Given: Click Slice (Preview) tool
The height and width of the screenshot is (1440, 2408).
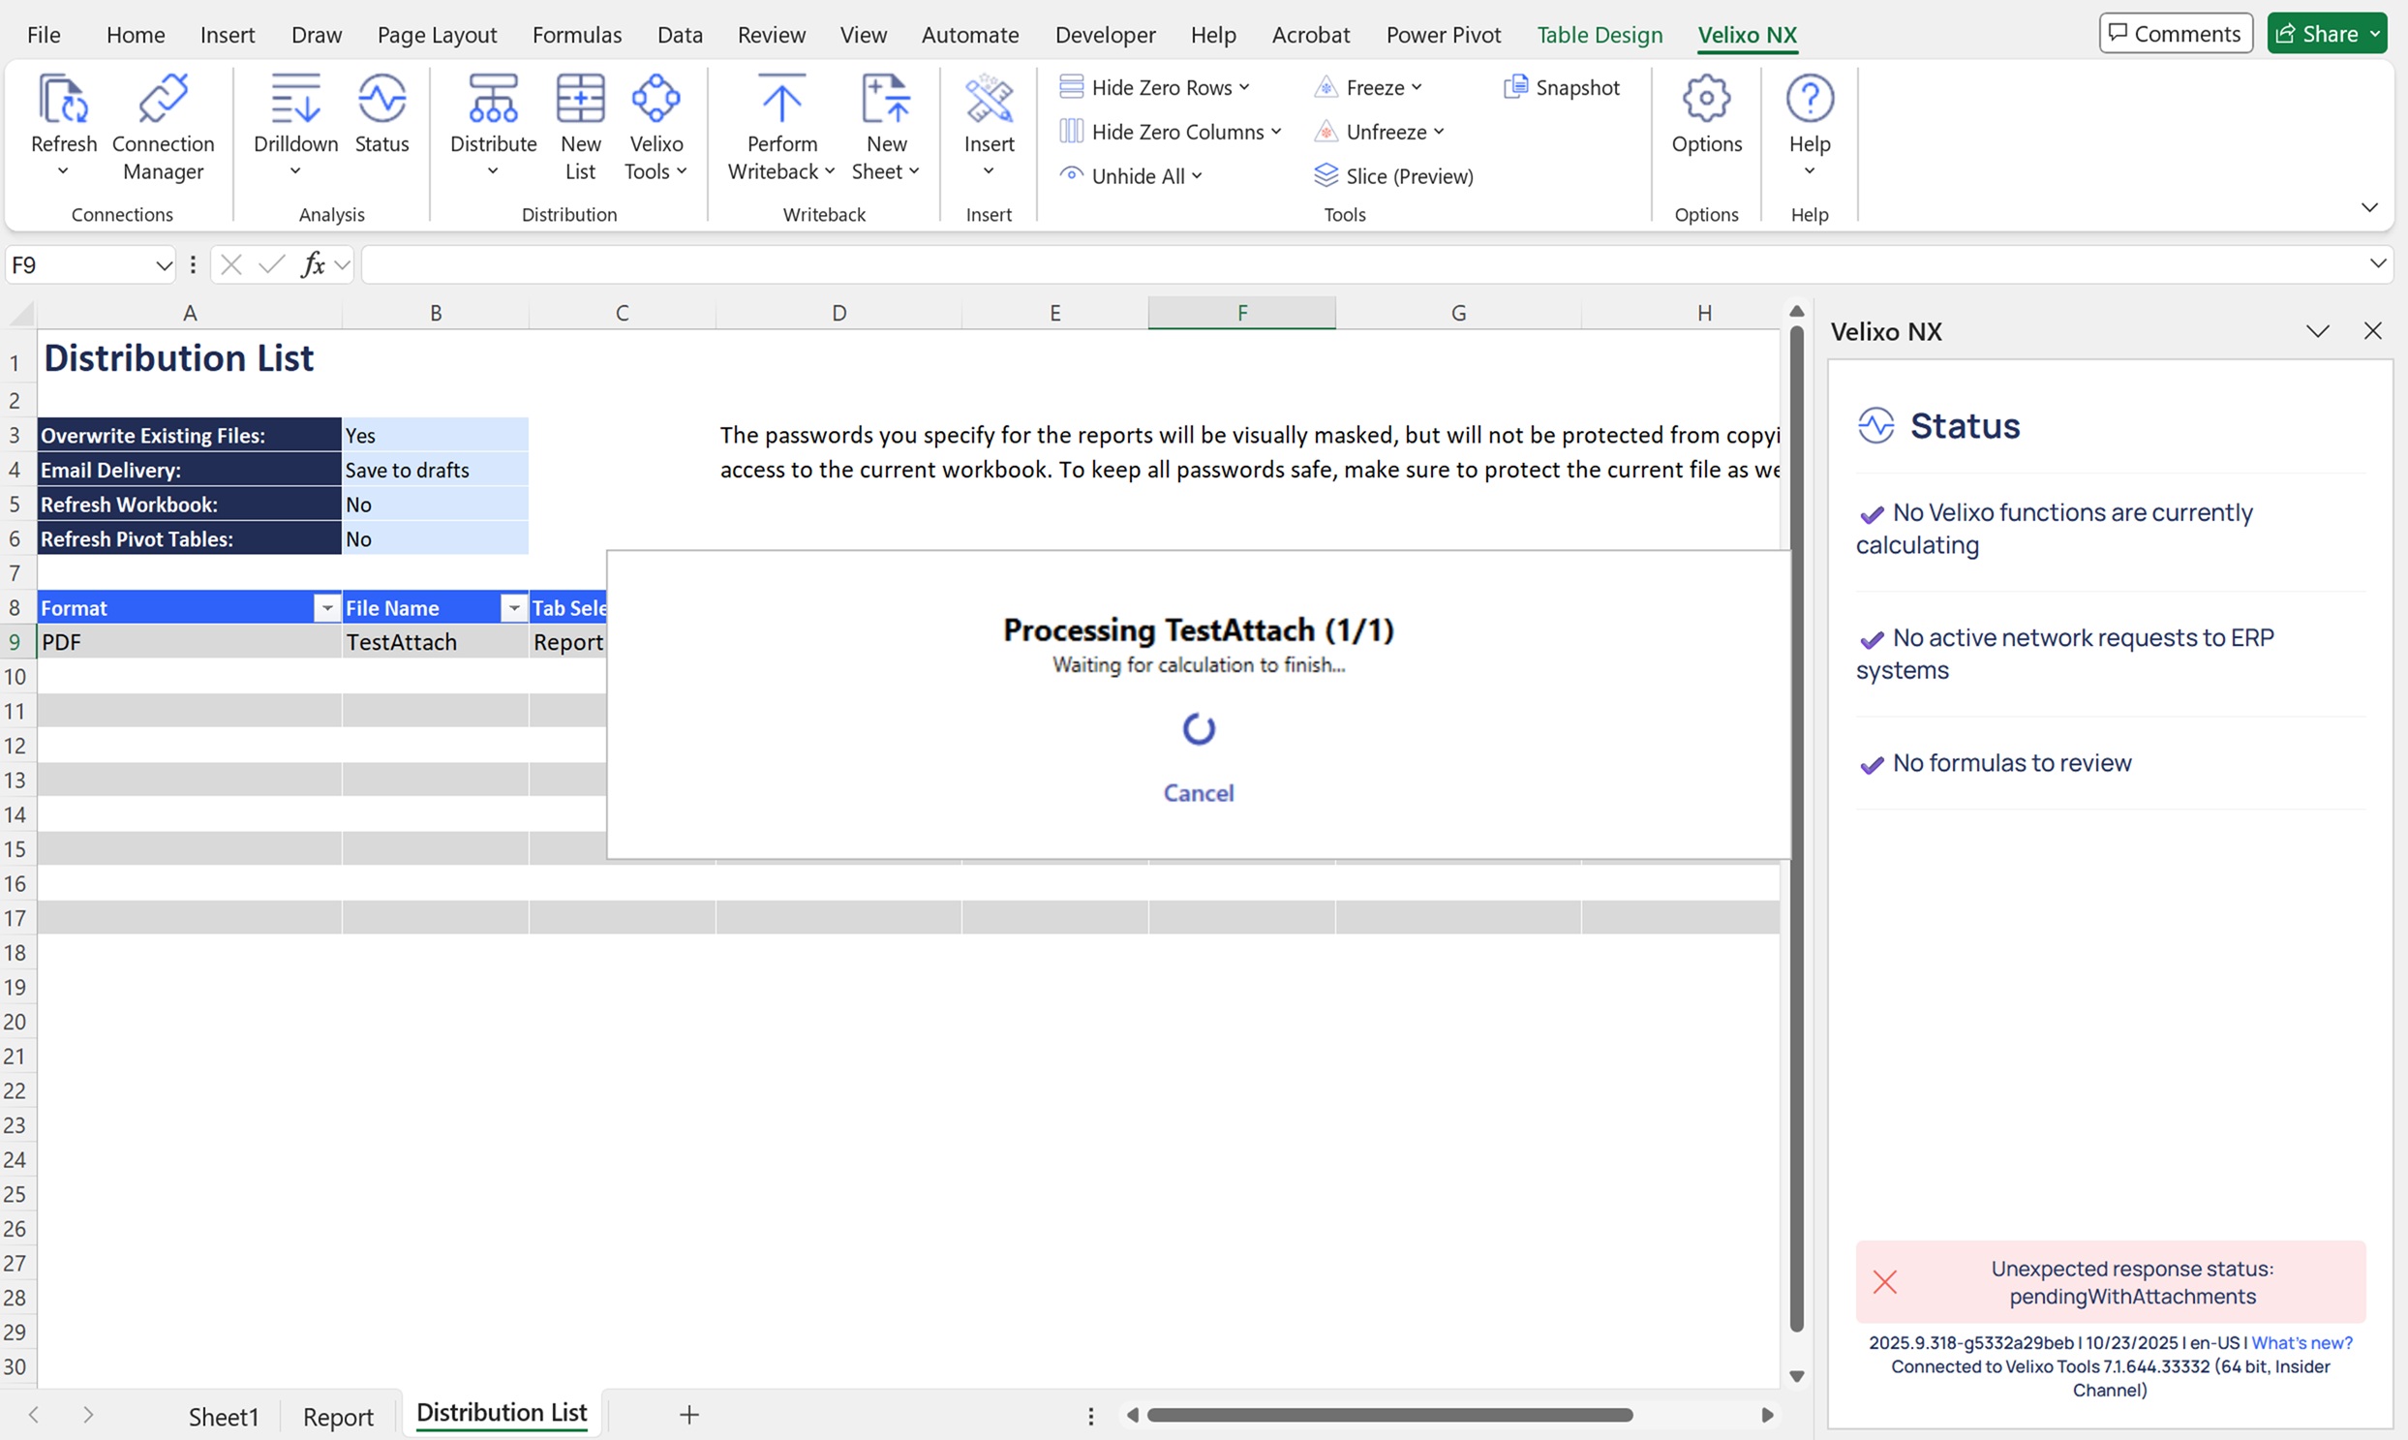Looking at the screenshot, I should pyautogui.click(x=1393, y=175).
